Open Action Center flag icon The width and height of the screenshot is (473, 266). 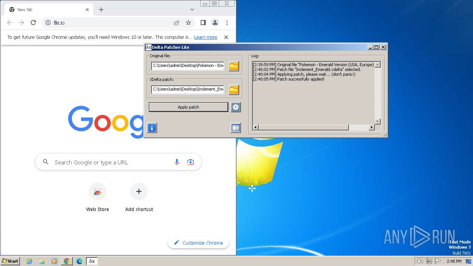pos(438,261)
